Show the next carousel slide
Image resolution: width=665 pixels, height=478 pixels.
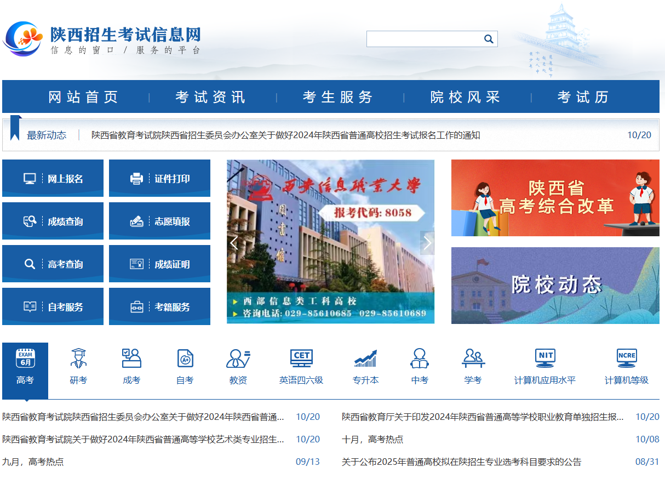coord(427,243)
